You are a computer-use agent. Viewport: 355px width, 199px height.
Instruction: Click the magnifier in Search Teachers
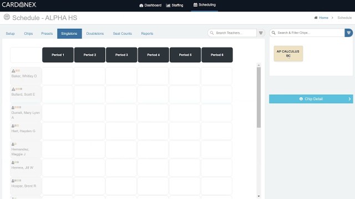pos(212,33)
